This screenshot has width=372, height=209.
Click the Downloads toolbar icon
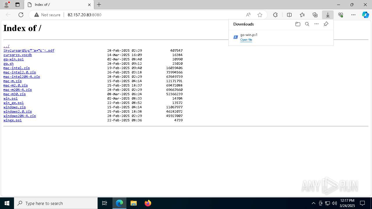328,15
